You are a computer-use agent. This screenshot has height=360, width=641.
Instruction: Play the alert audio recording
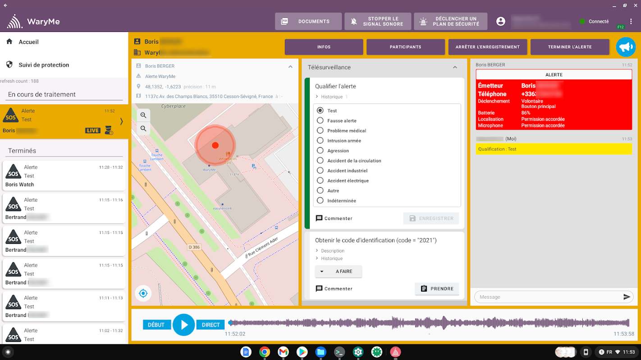pos(184,325)
